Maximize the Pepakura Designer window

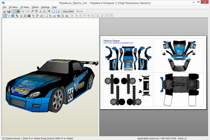tap(198, 2)
